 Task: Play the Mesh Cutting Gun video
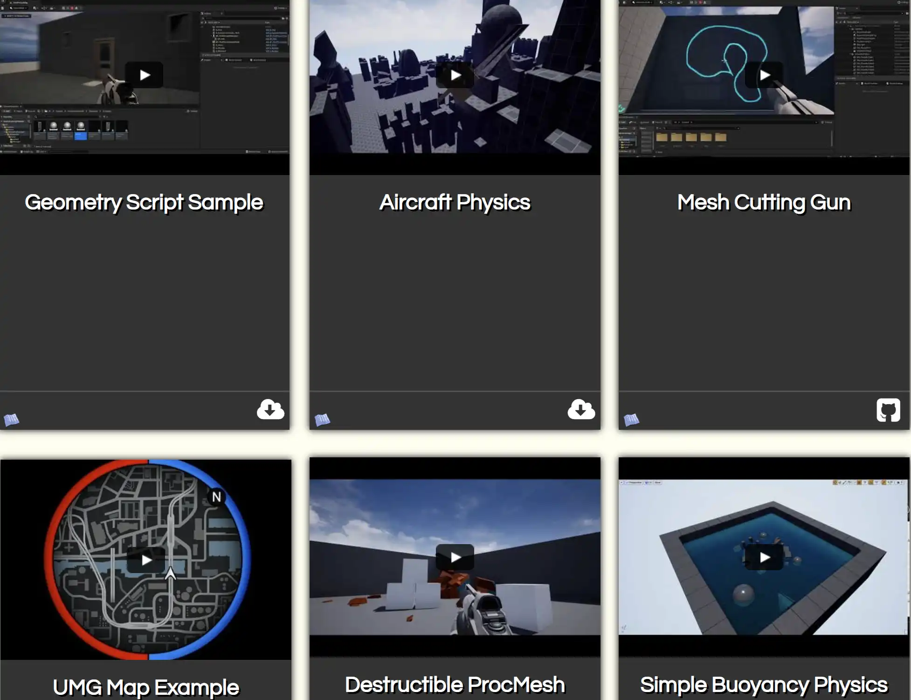(x=764, y=75)
